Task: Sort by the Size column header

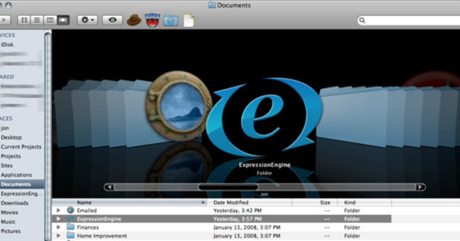Action: [315, 202]
